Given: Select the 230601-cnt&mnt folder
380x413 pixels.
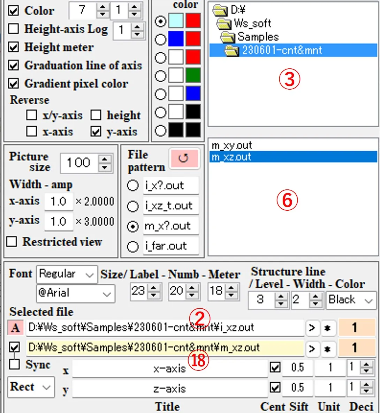Looking at the screenshot, I should click(x=293, y=50).
